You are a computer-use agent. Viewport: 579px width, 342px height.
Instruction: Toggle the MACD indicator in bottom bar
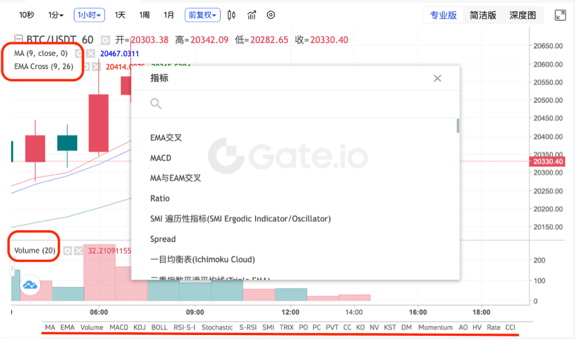pyautogui.click(x=119, y=327)
